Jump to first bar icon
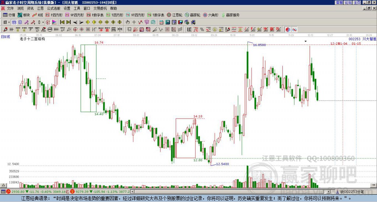Screen dimensions: 377x202 [x=62, y=22]
